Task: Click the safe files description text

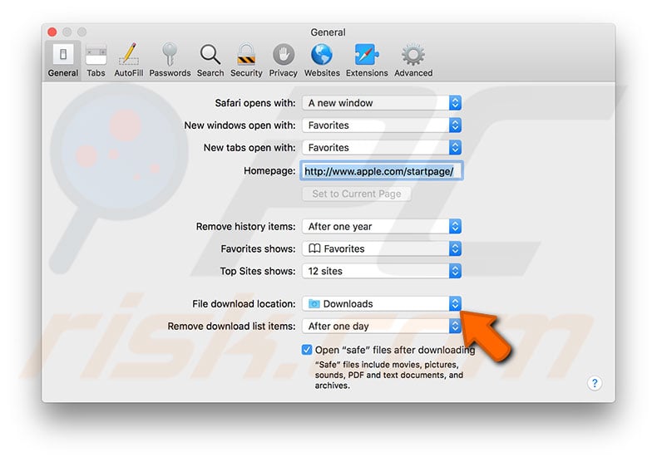Action: [389, 375]
